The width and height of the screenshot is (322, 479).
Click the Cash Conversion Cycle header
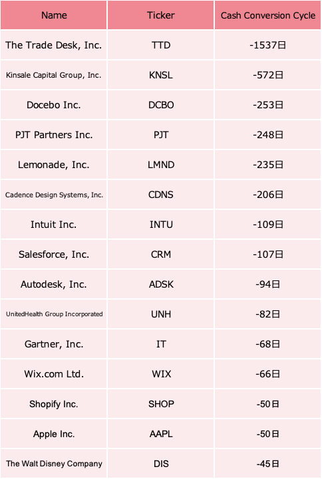coord(267,15)
